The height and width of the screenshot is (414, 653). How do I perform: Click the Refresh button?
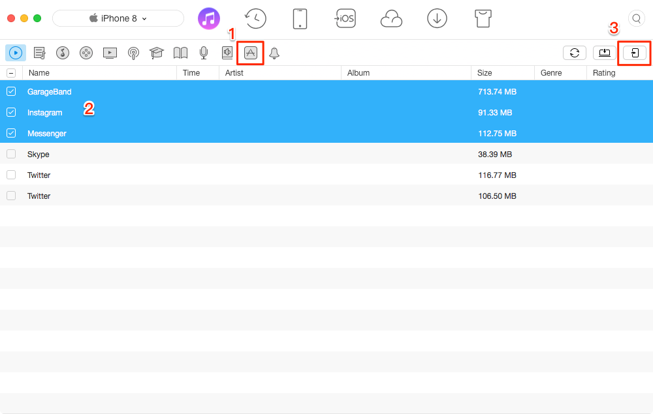[x=574, y=53]
